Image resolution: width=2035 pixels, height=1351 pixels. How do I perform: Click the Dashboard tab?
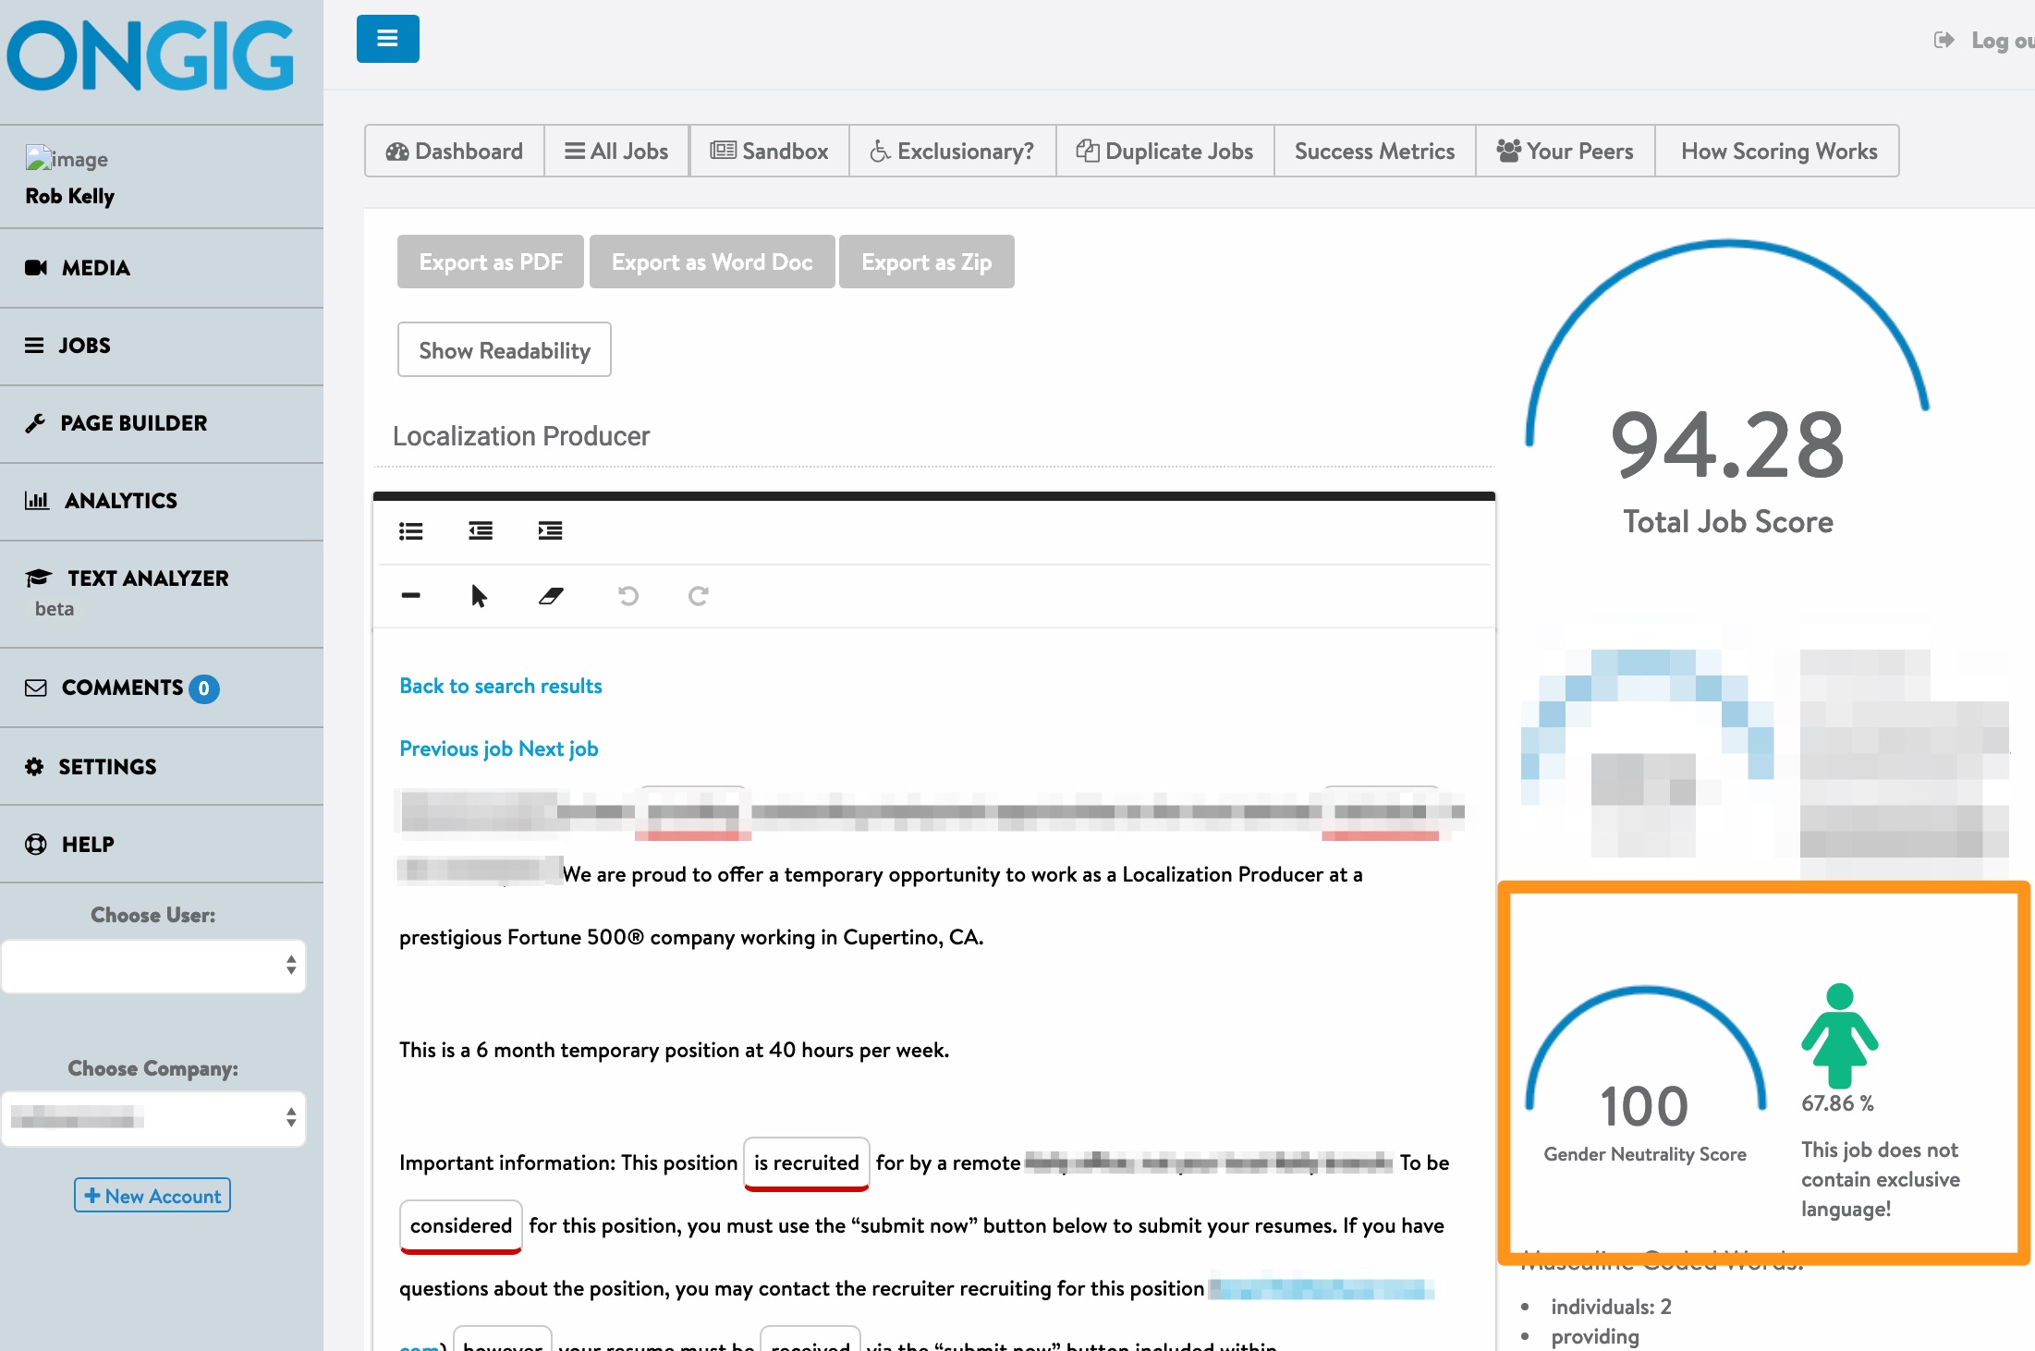click(454, 151)
